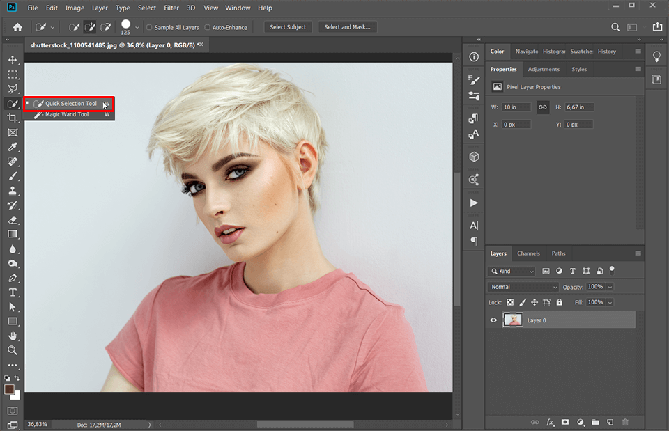Activate the Horizontal Type tool
Image resolution: width=669 pixels, height=431 pixels.
(12, 292)
